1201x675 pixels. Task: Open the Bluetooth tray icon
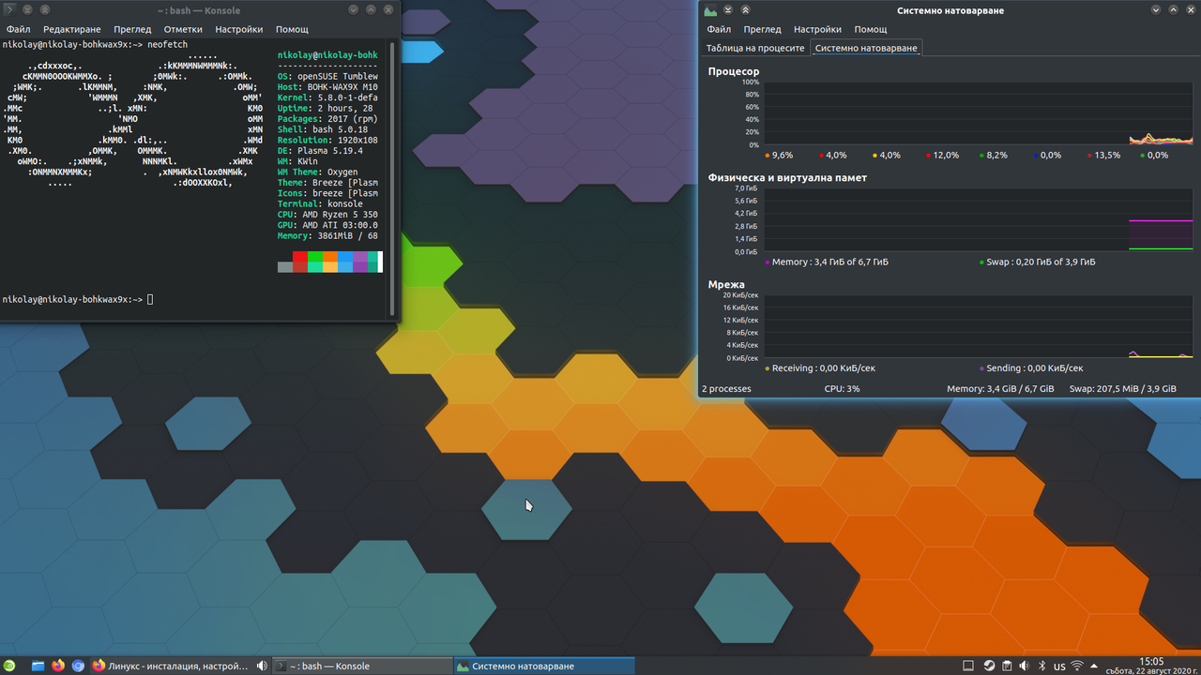(x=1041, y=666)
